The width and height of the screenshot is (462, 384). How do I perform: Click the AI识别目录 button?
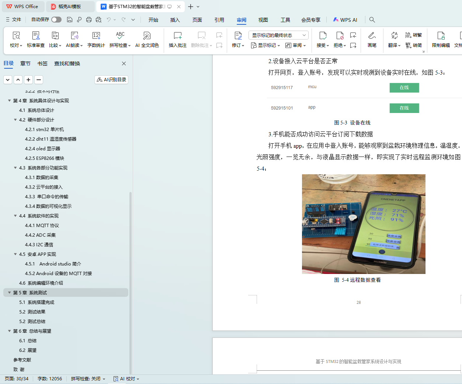(111, 79)
